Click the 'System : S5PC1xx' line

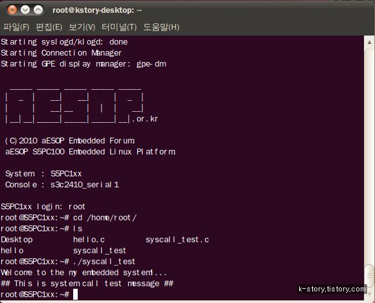(x=43, y=174)
